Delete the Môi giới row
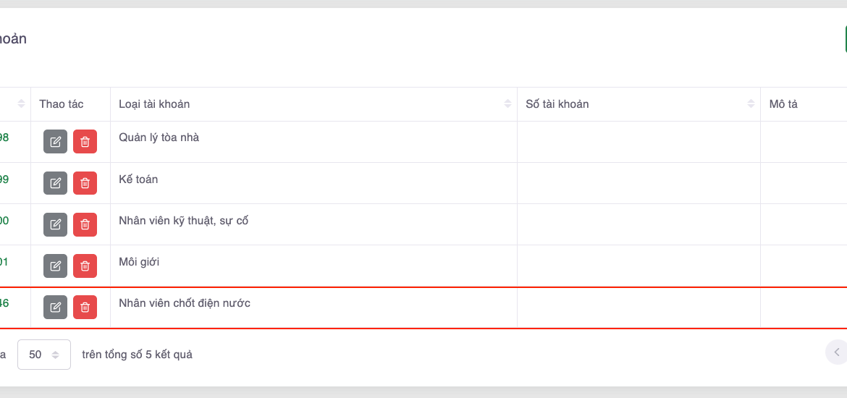Screen dimensions: 847x398 click(x=85, y=266)
